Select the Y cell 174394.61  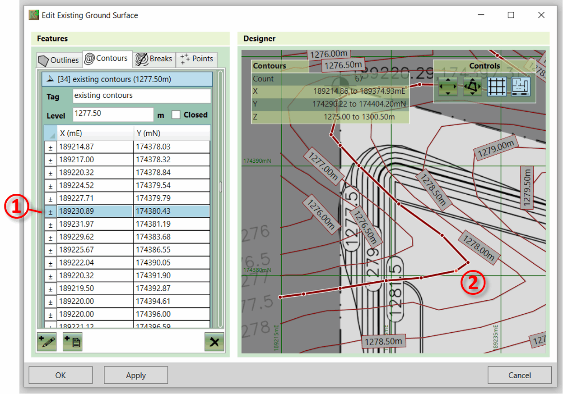(x=172, y=302)
